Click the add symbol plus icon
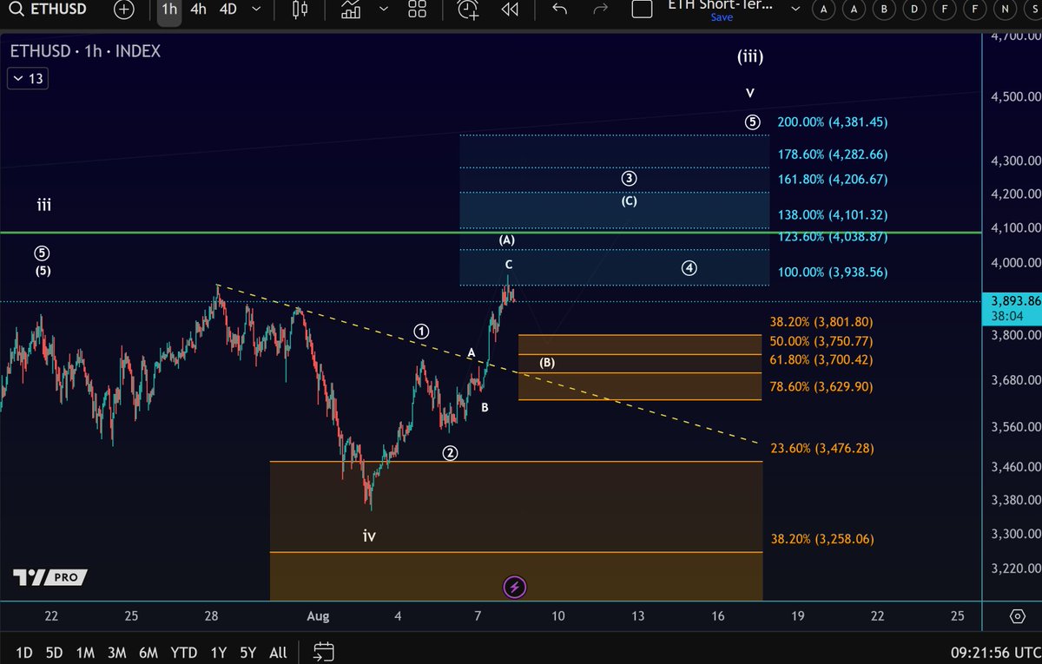The height and width of the screenshot is (664, 1042). pos(124,10)
